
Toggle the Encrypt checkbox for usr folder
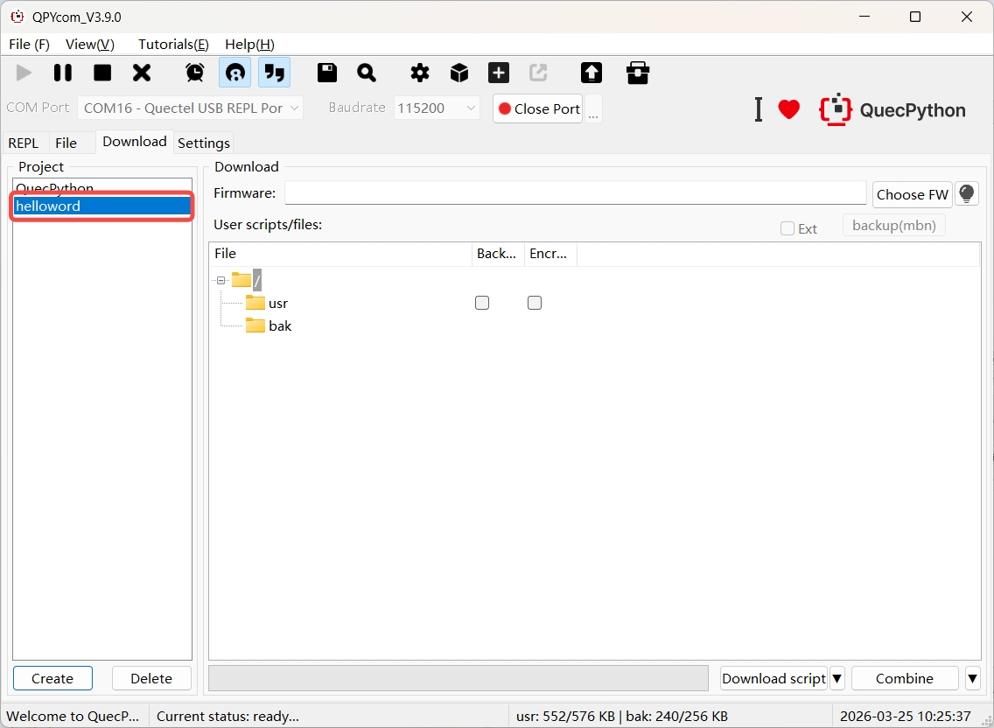[535, 303]
